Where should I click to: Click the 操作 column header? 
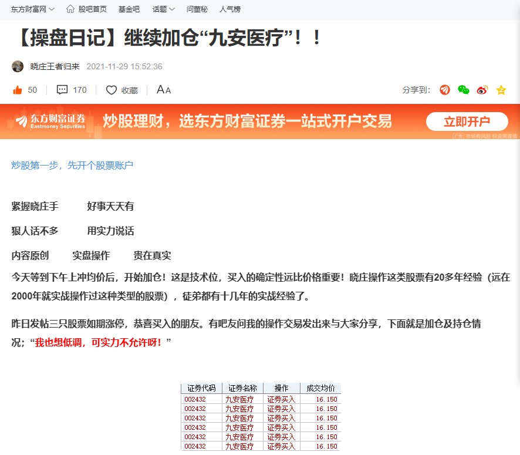pyautogui.click(x=282, y=388)
